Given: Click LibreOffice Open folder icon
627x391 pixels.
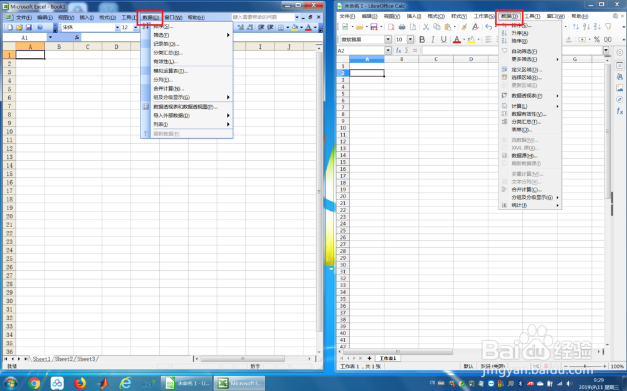Looking at the screenshot, I should click(x=359, y=27).
